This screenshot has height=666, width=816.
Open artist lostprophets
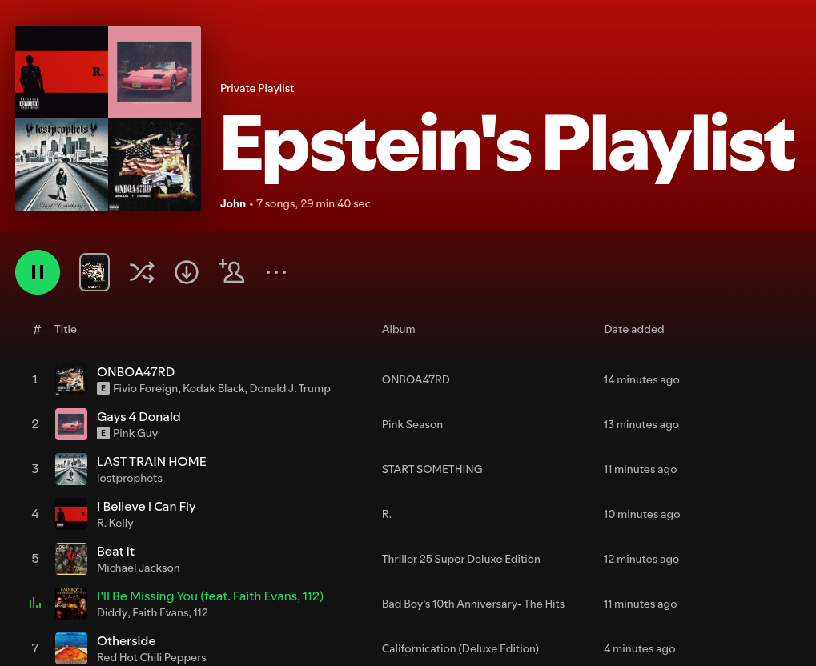click(x=130, y=478)
